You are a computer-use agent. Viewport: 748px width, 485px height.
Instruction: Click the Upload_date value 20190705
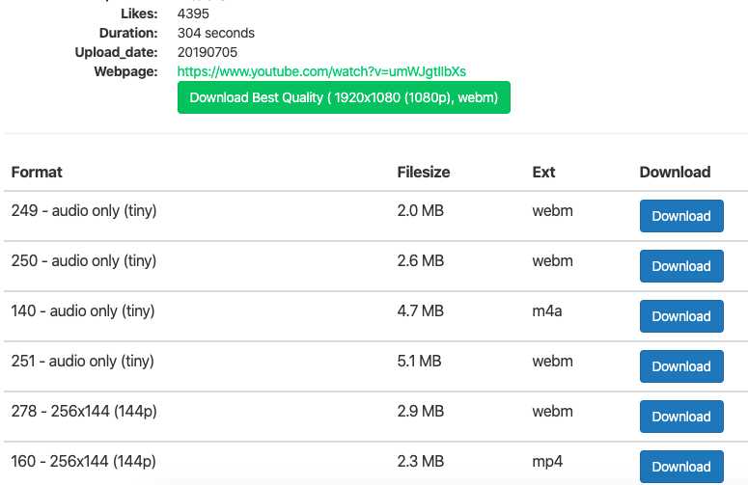208,52
